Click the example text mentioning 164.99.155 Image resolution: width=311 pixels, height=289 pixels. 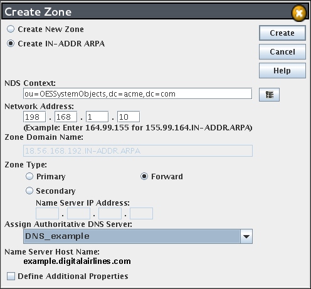[138, 128]
